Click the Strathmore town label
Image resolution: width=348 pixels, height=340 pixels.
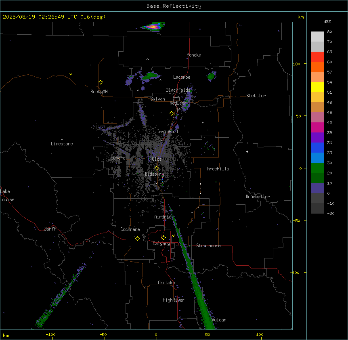(x=208, y=246)
